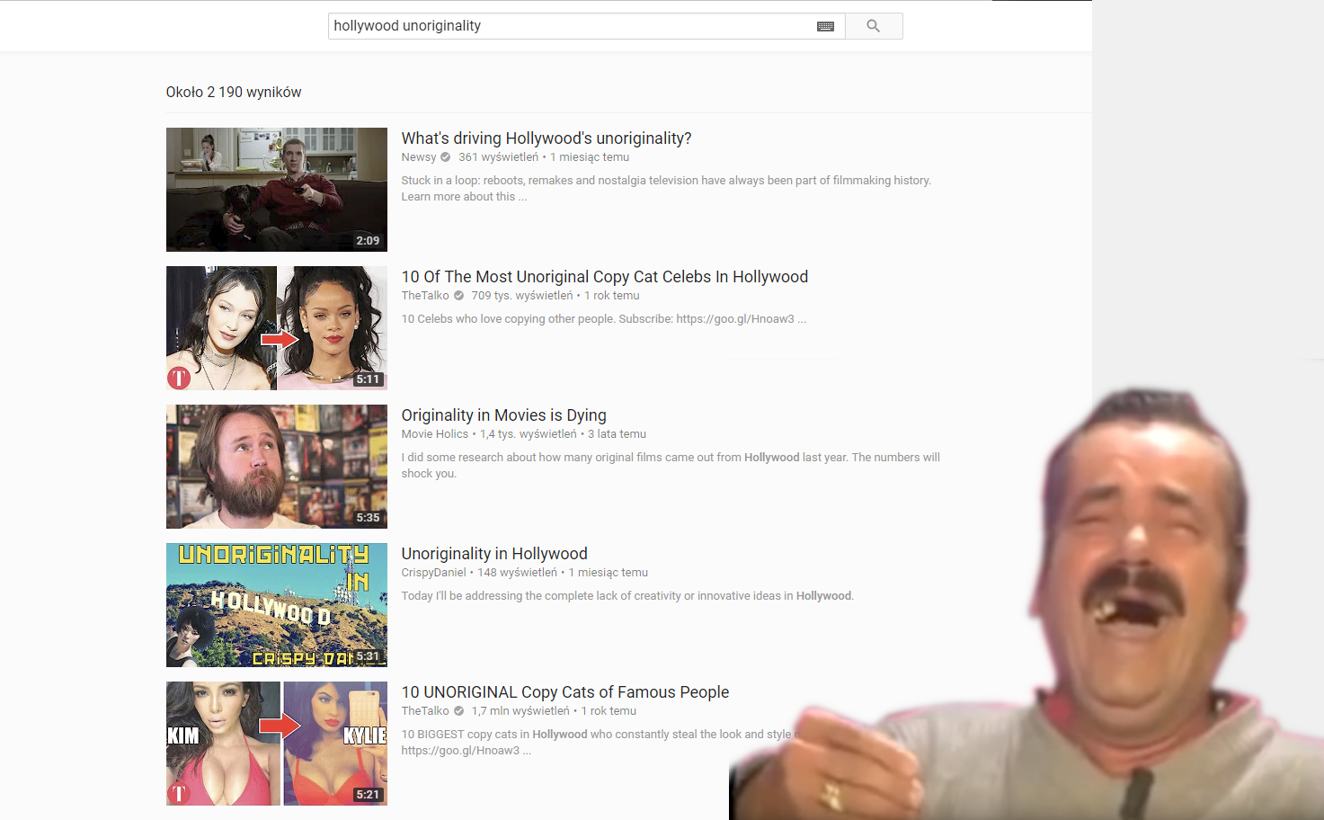Viewport: 1324px width, 820px height.
Task: Click the '1,7 mln wyświetleń' view count
Action: pos(520,711)
